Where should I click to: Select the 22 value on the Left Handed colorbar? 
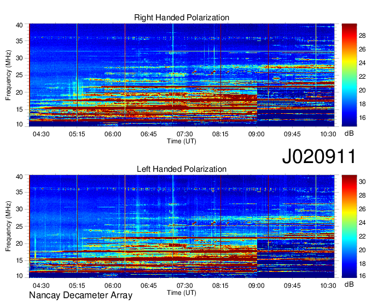pyautogui.click(x=362, y=236)
